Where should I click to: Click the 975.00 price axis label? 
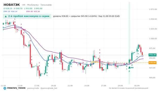pyautogui.click(x=152, y=48)
